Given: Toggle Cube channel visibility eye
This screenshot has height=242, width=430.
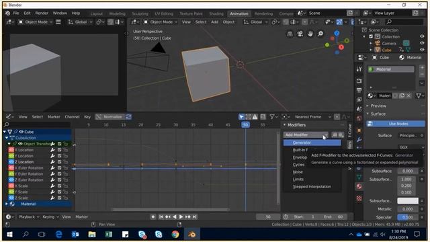Looking at the screenshot, I should click(21, 132).
